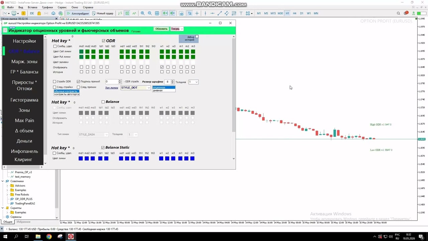Click the Обновить button

[x=161, y=29]
